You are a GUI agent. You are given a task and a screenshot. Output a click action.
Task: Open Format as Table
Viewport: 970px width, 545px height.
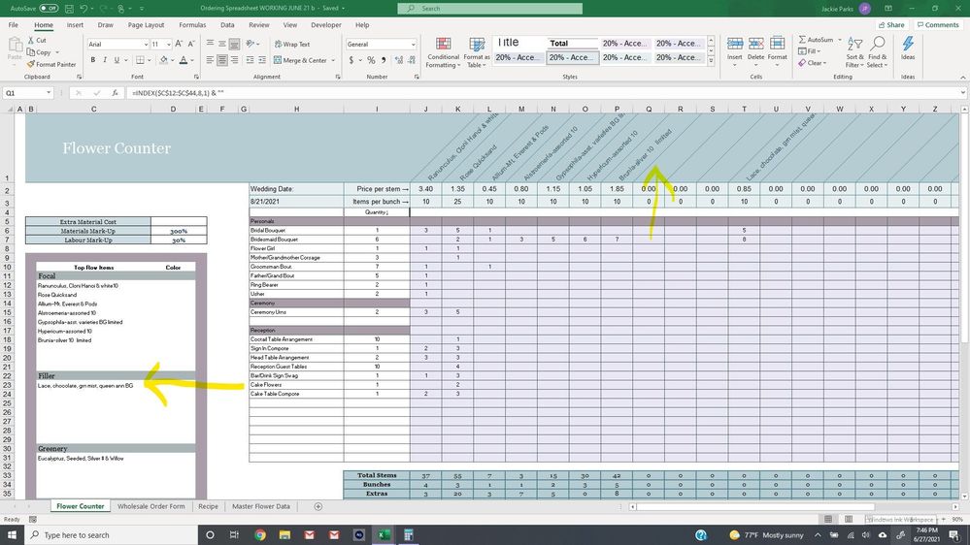[x=477, y=52]
